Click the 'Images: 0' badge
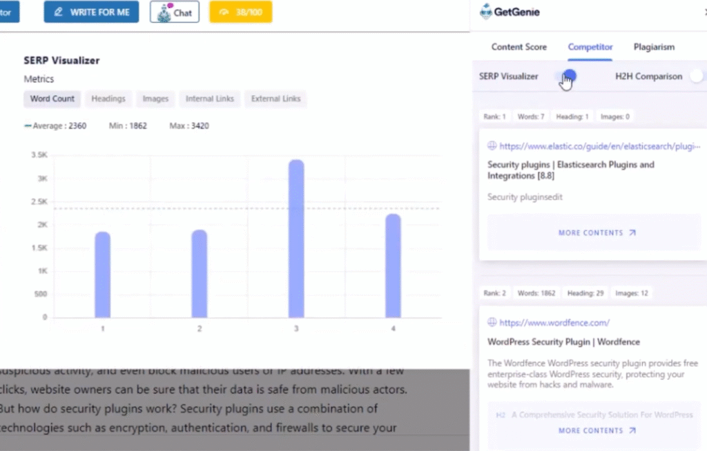 (x=615, y=117)
